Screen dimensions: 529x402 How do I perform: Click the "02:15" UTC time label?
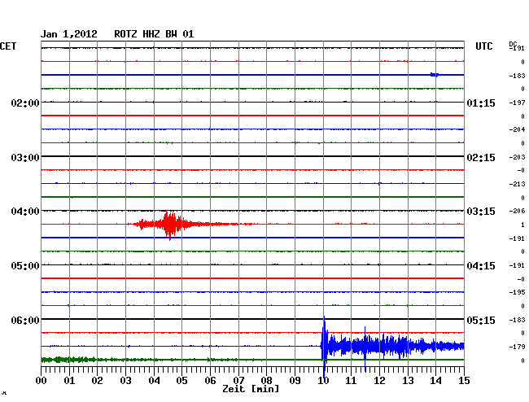(481, 158)
